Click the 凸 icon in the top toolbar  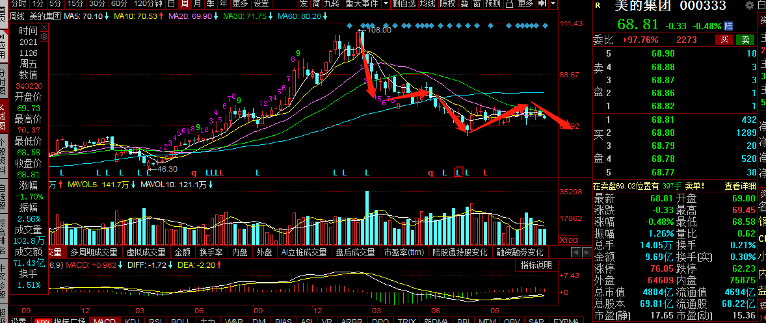click(x=509, y=4)
